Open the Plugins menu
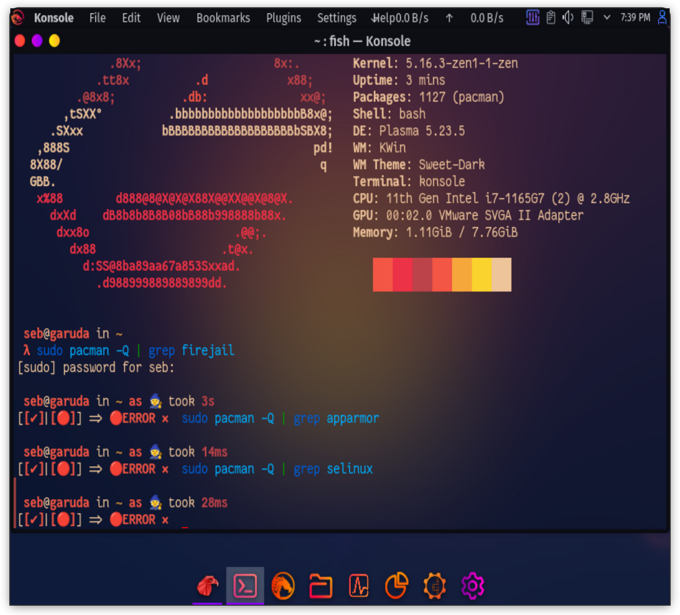This screenshot has height=615, width=680. tap(283, 18)
